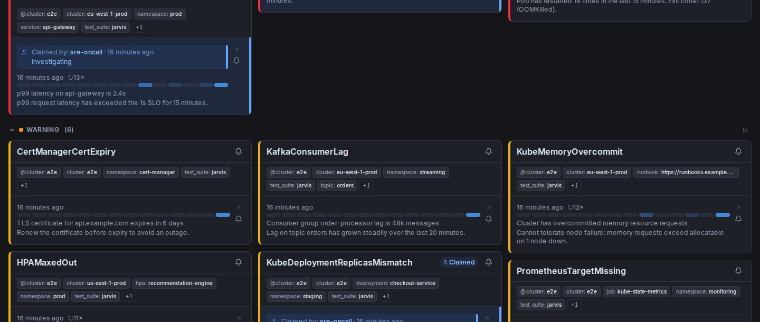Click the Investigating claim comment
This screenshot has width=760, height=322.
[51, 62]
